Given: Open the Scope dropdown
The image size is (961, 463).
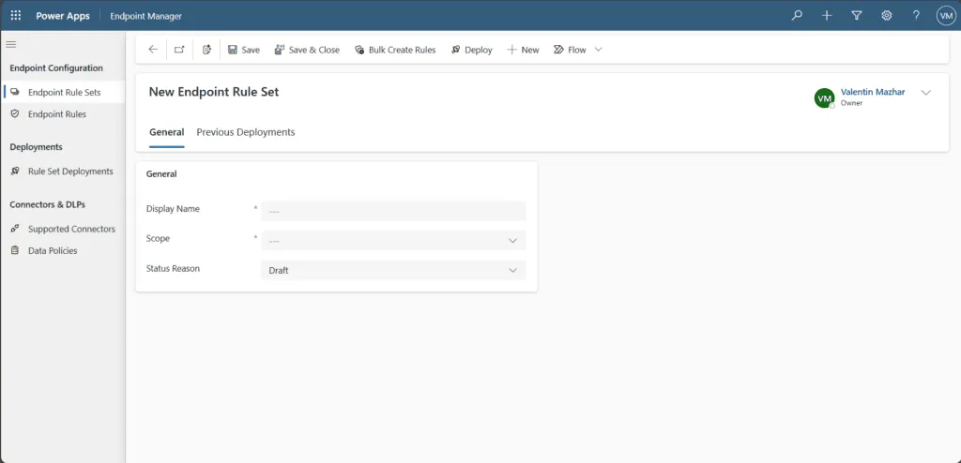Looking at the screenshot, I should [393, 241].
